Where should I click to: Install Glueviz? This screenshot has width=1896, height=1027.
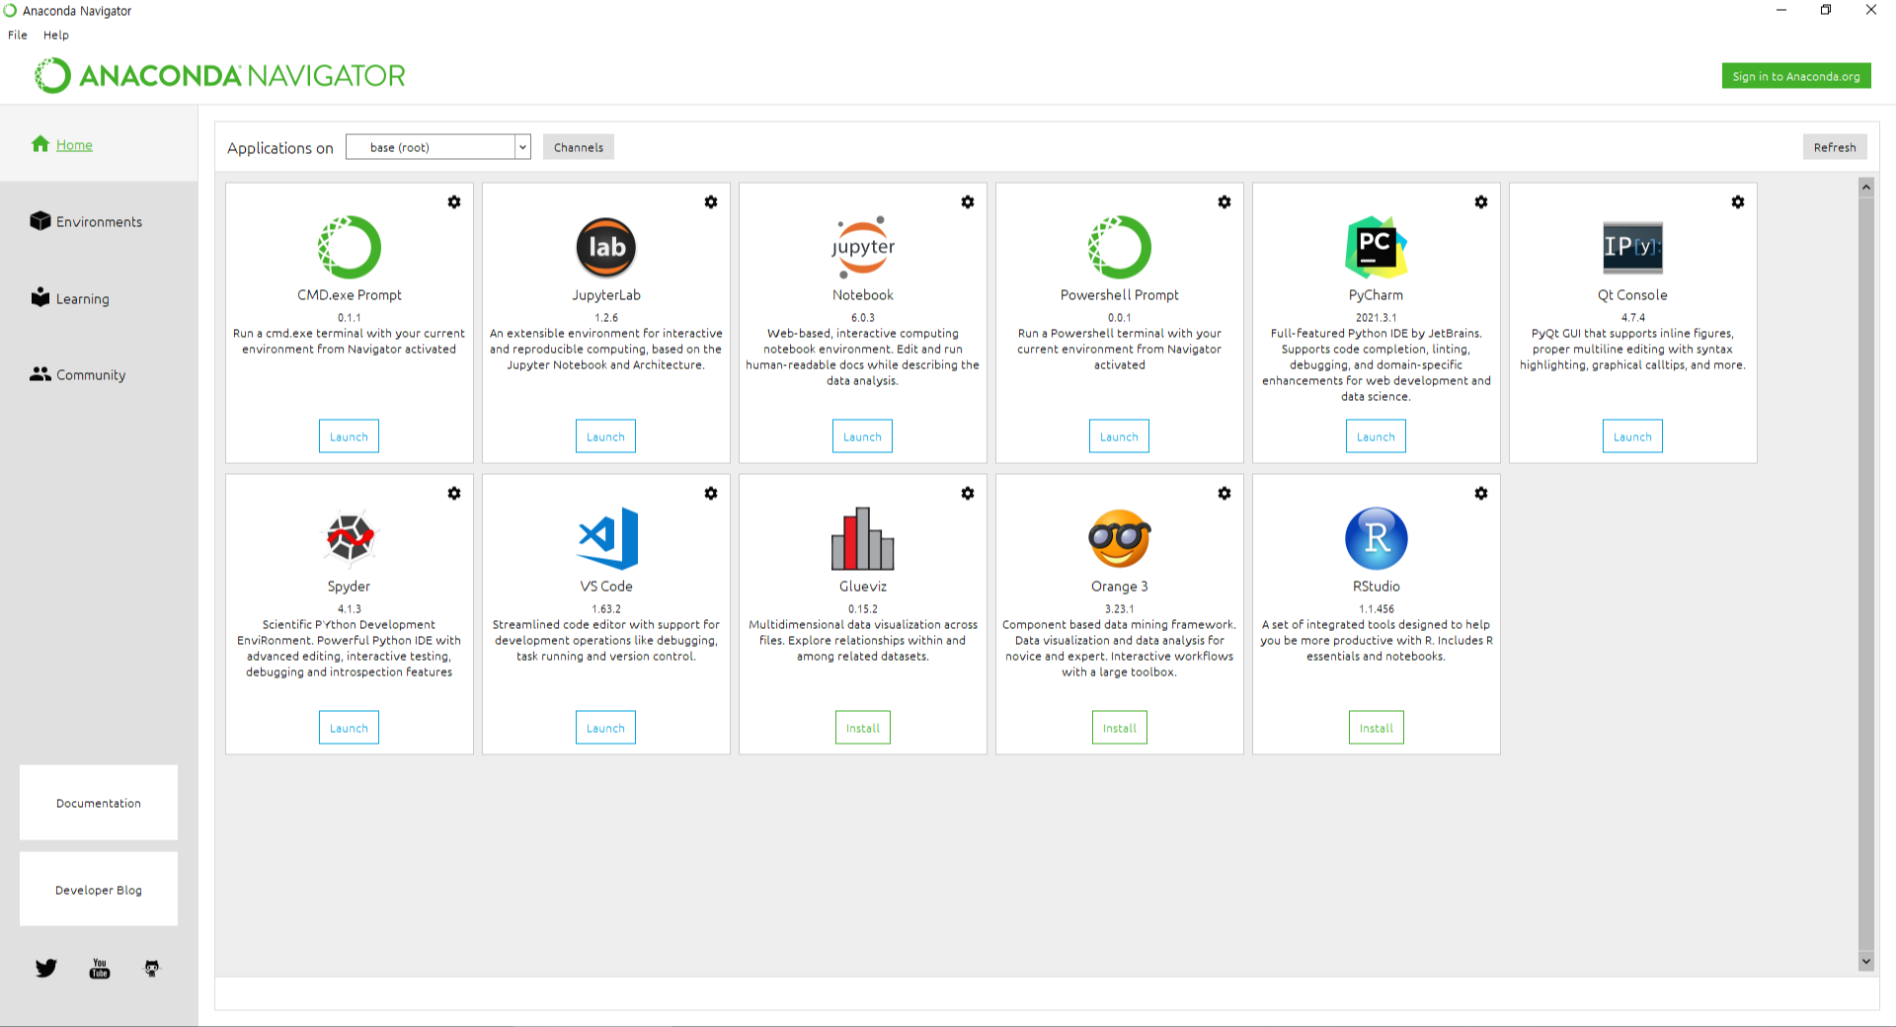(x=863, y=728)
